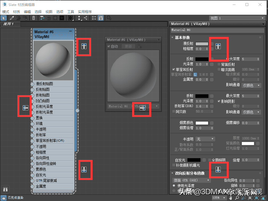Collapse the 基本参数 rollout
Image resolution: width=268 pixels, height=201 pixels.
coord(172,37)
